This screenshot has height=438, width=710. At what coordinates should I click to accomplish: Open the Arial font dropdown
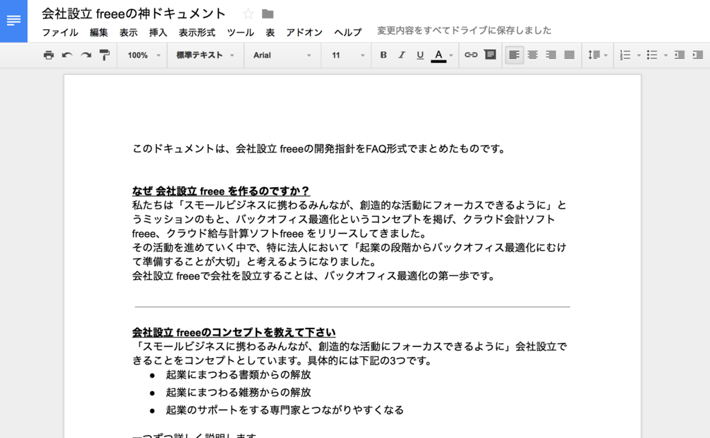[282, 55]
